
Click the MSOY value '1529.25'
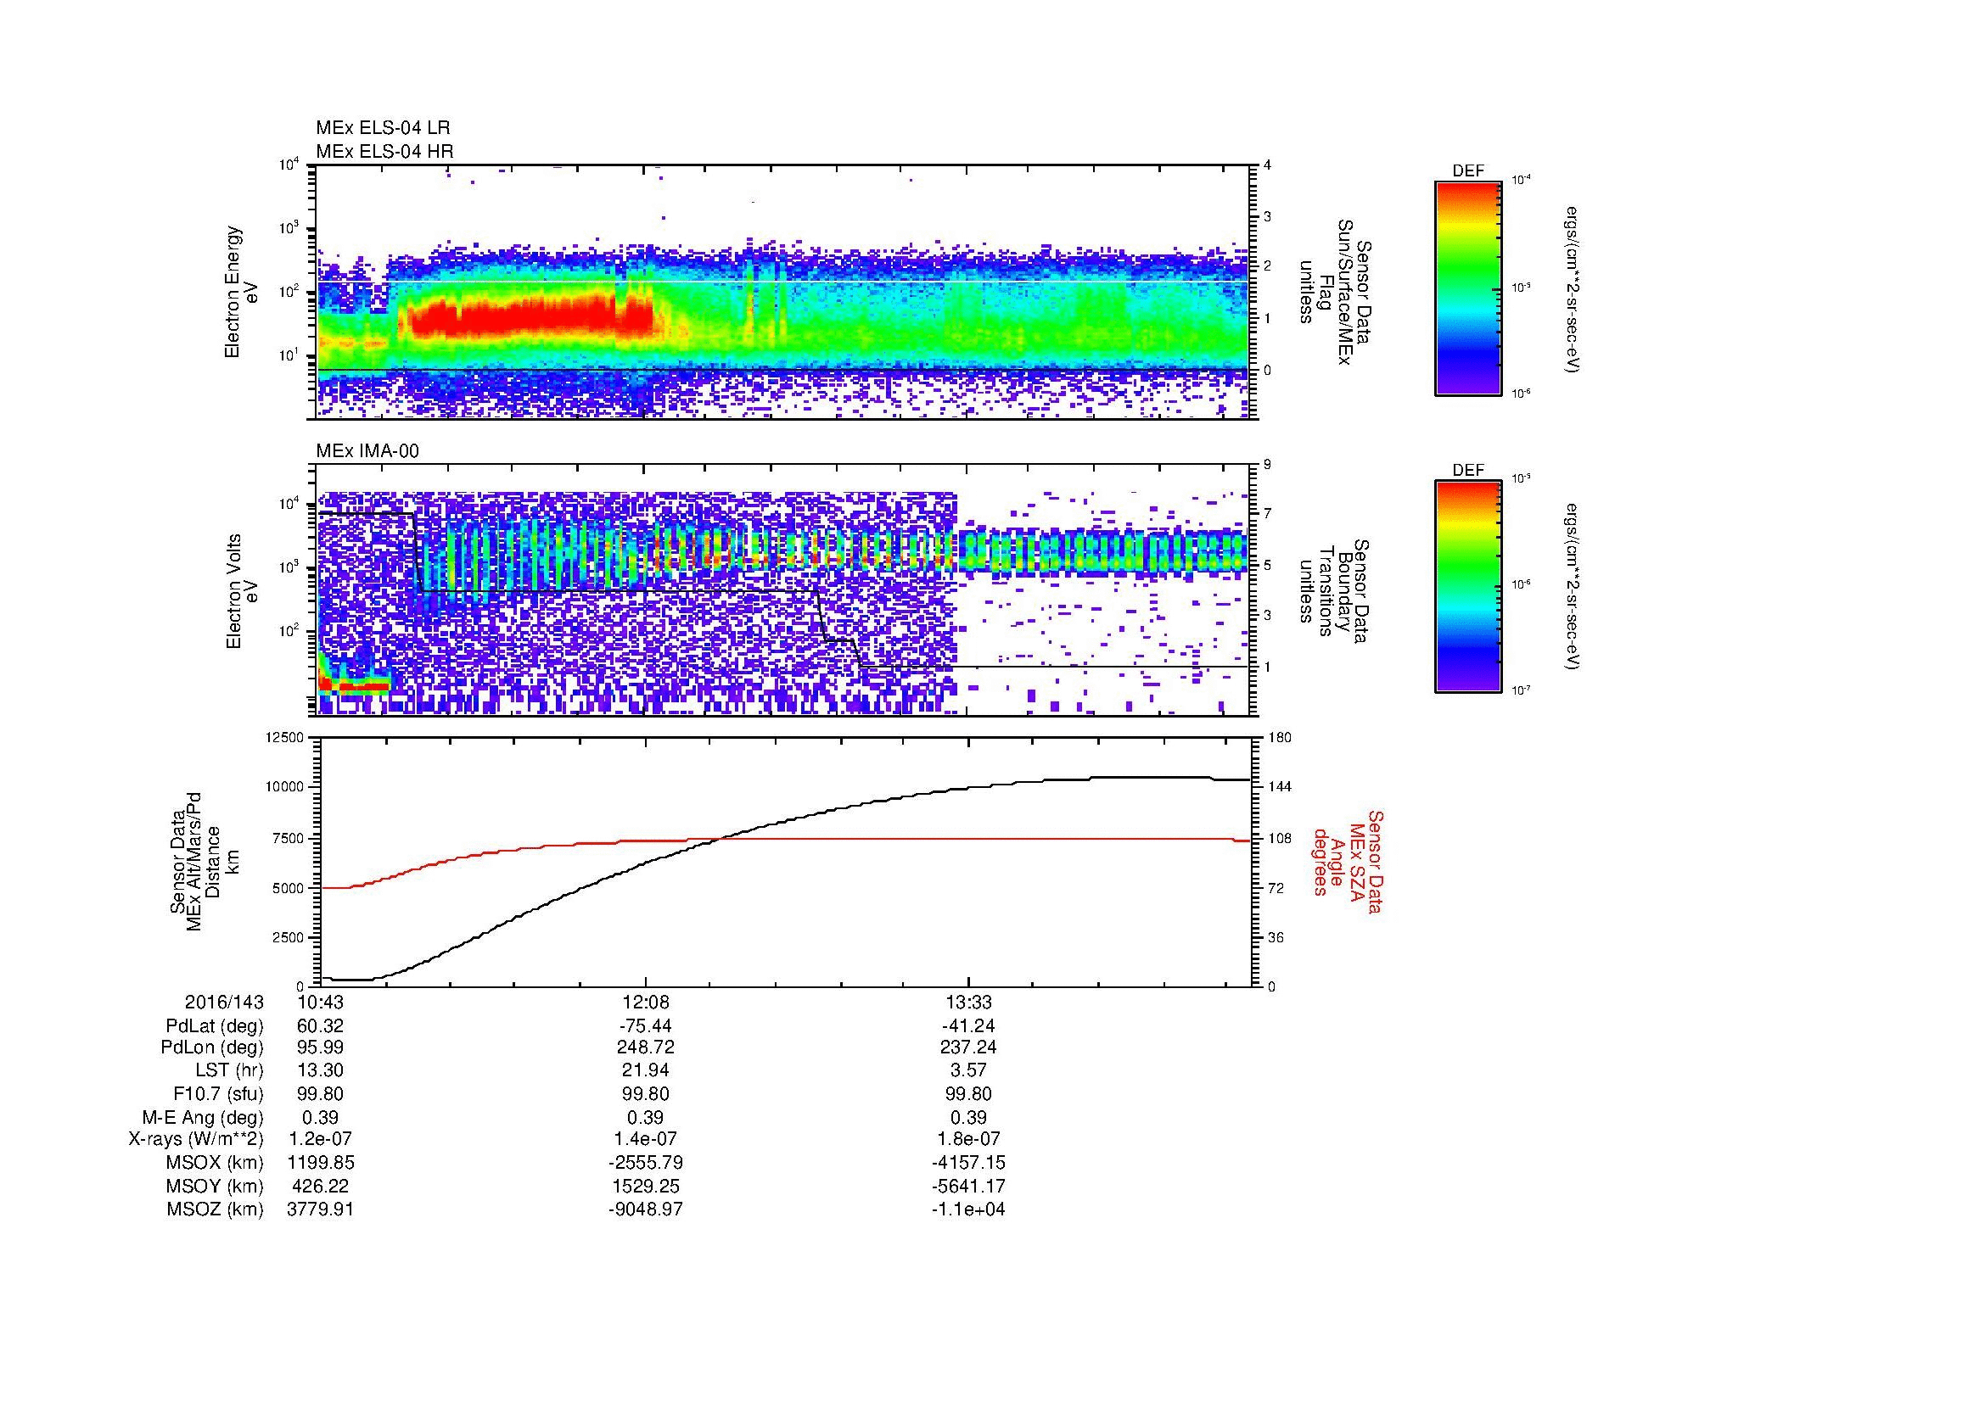[x=646, y=1186]
